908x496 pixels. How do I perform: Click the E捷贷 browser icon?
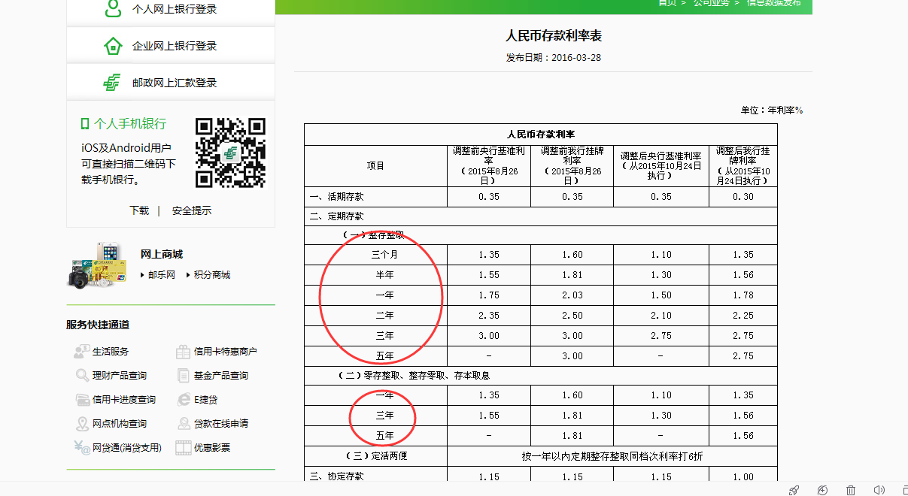[183, 400]
